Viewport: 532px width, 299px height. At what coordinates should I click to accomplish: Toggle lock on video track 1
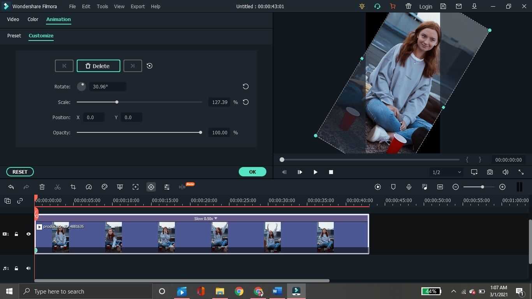click(x=16, y=234)
